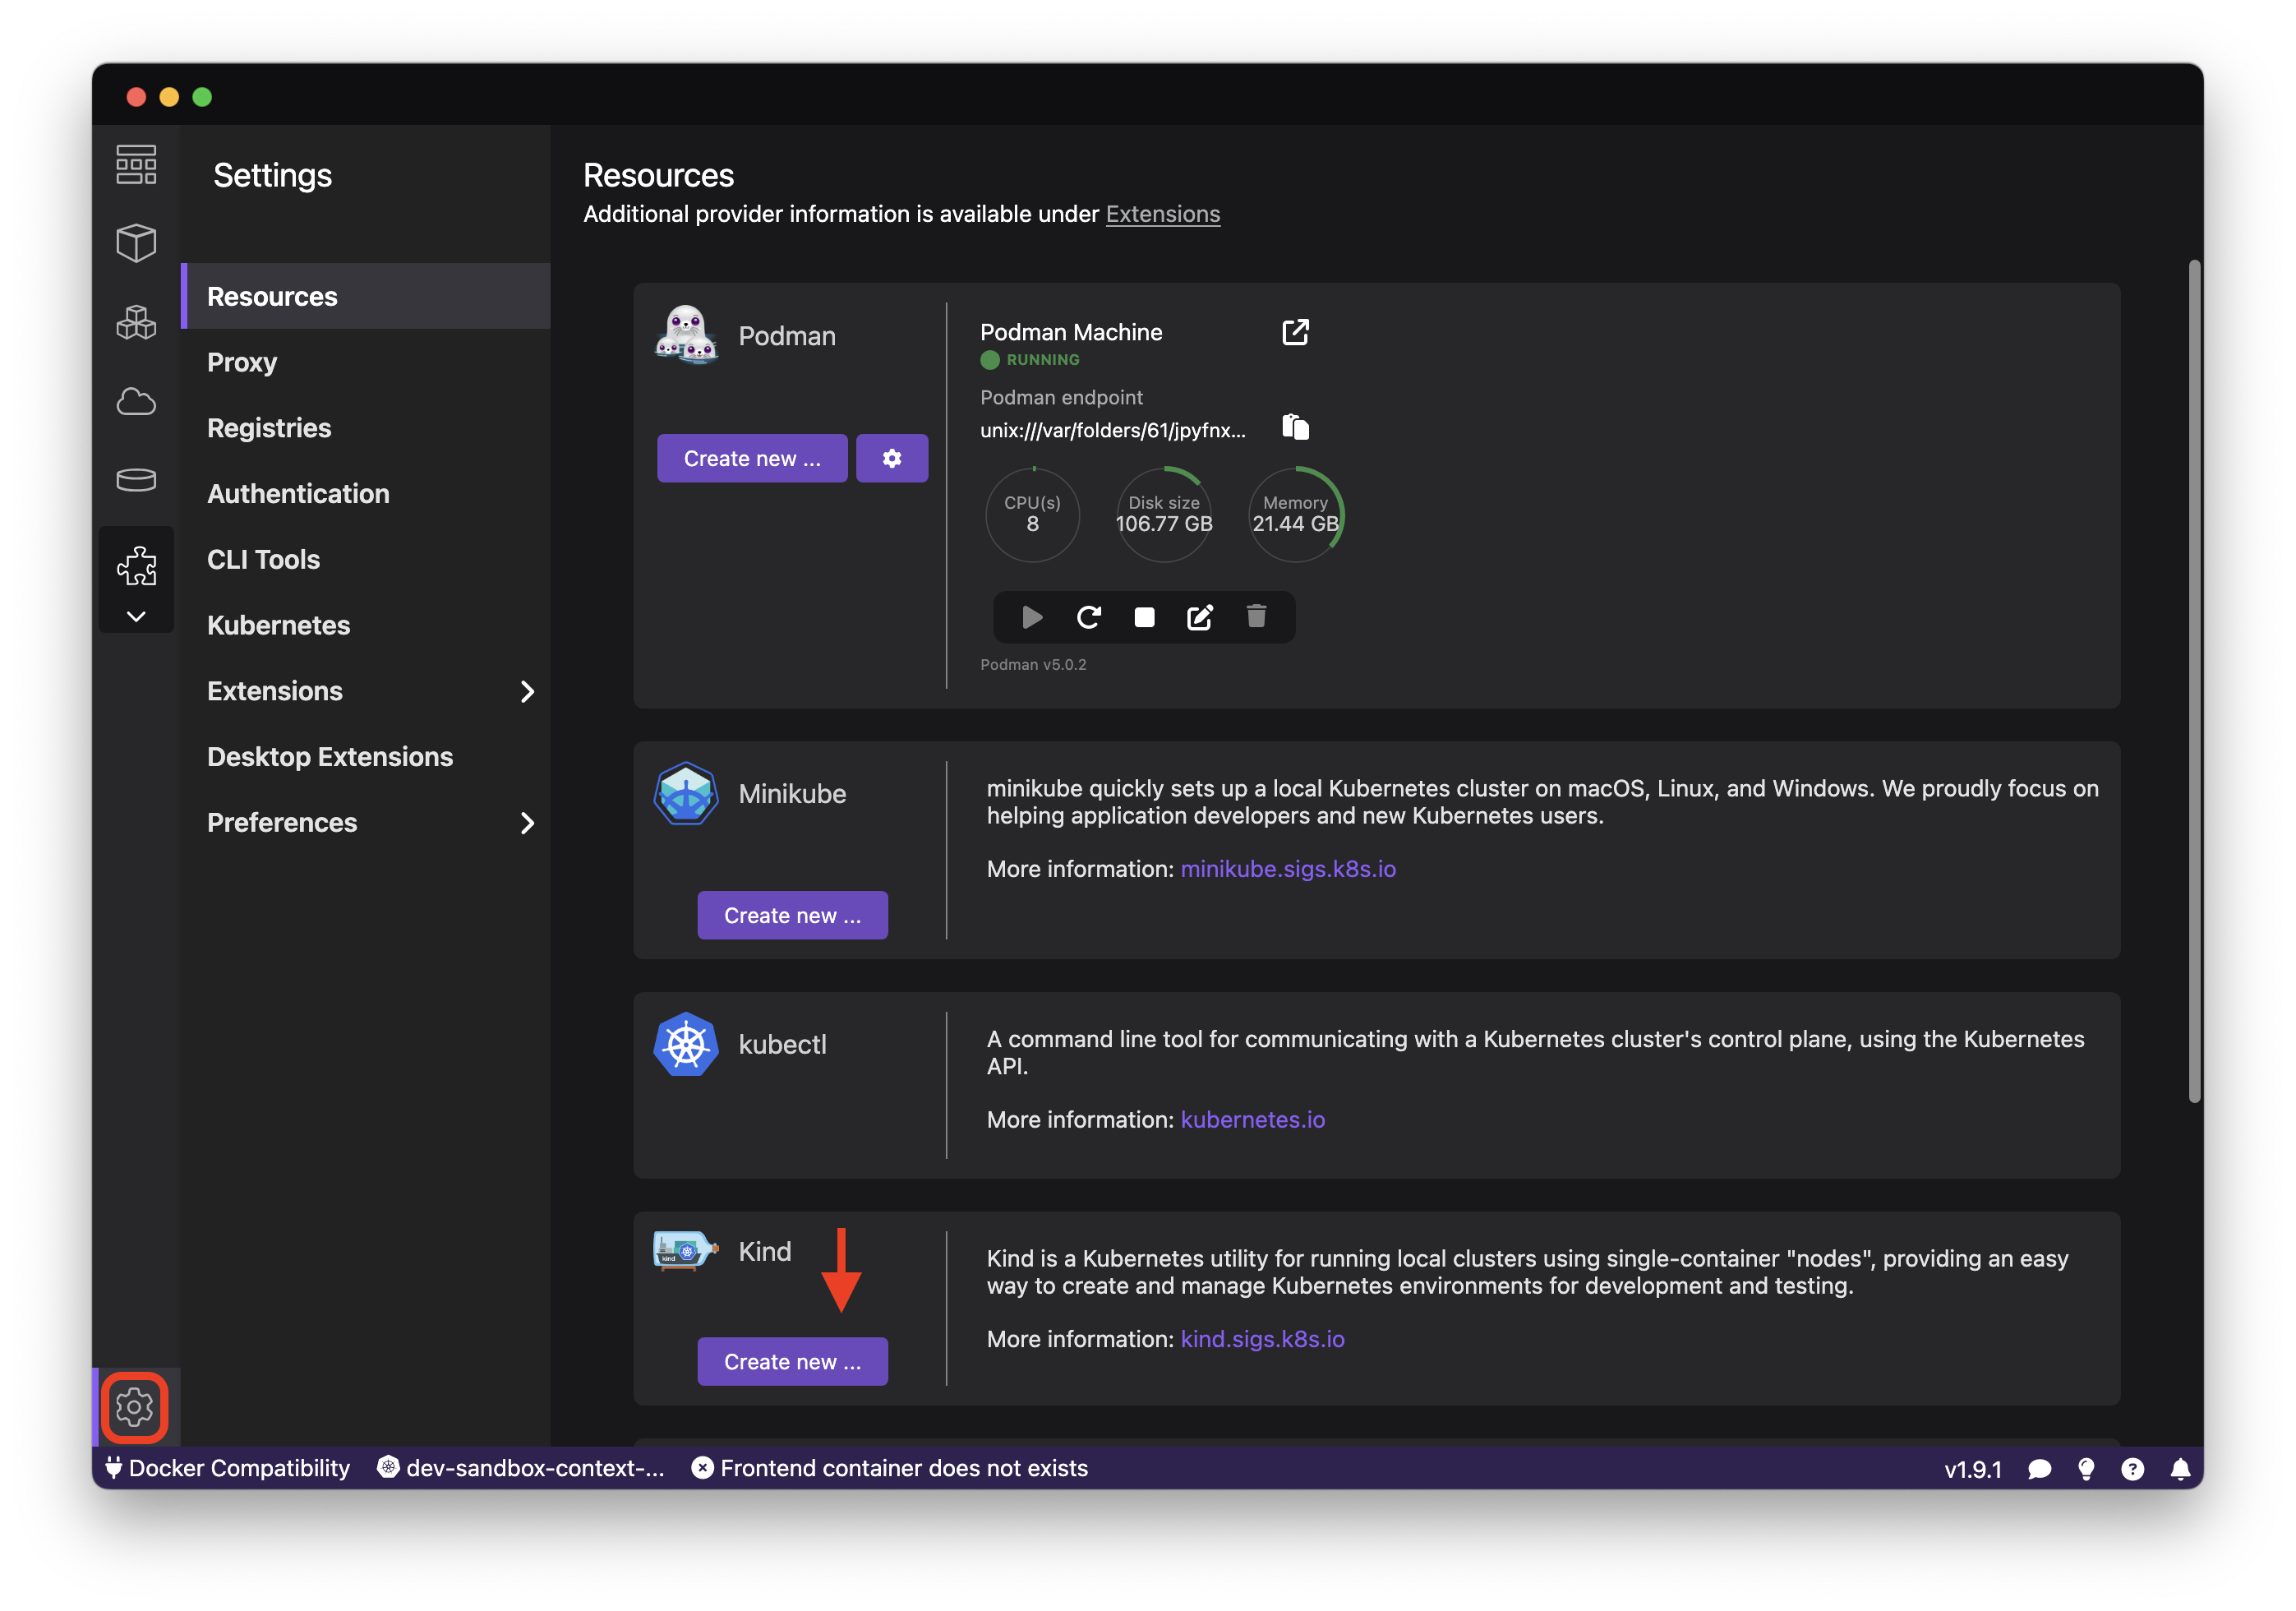Open notifications bell icon
This screenshot has height=1611, width=2296.
tap(2180, 1469)
